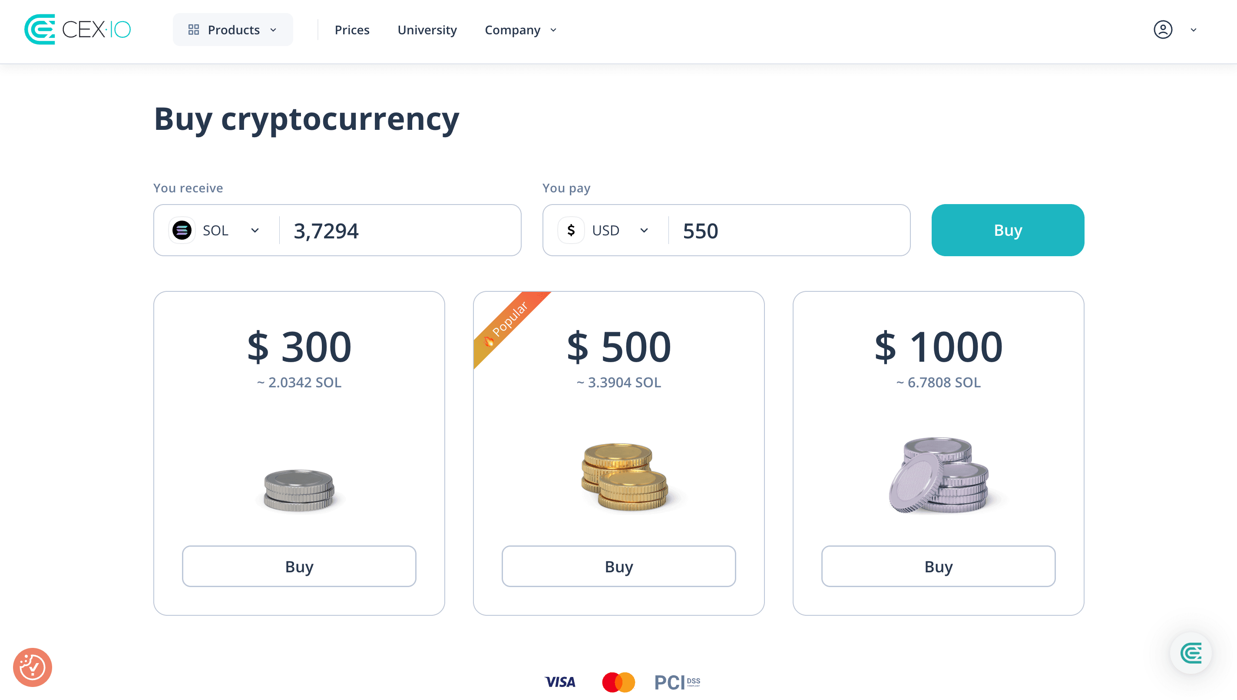Screen dimensions: 1237x700
Task: Click the Solana coin icon
Action: 182,230
